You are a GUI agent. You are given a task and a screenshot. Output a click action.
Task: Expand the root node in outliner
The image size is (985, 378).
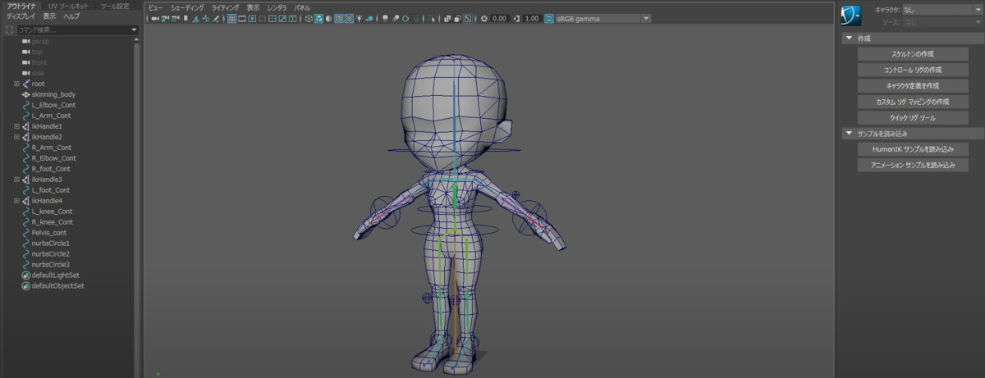coord(16,84)
